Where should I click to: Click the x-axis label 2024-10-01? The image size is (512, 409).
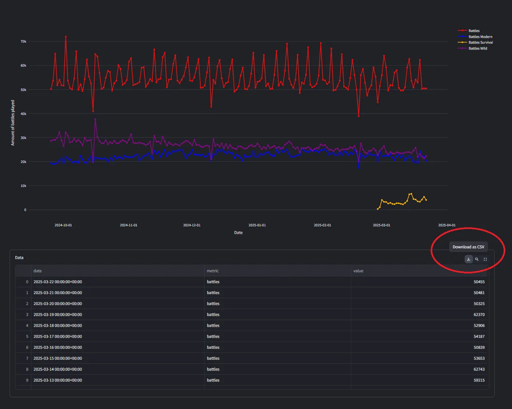click(63, 225)
